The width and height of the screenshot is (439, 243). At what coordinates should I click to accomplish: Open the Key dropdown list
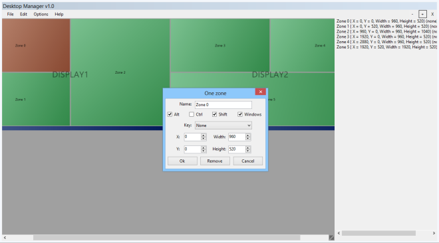pyautogui.click(x=223, y=125)
